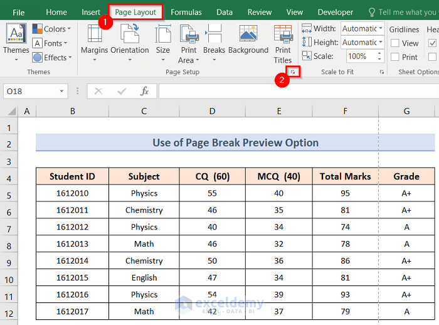Screen dimensions: 439x325
Task: Click the Select All corner triangle
Action: click(x=11, y=111)
